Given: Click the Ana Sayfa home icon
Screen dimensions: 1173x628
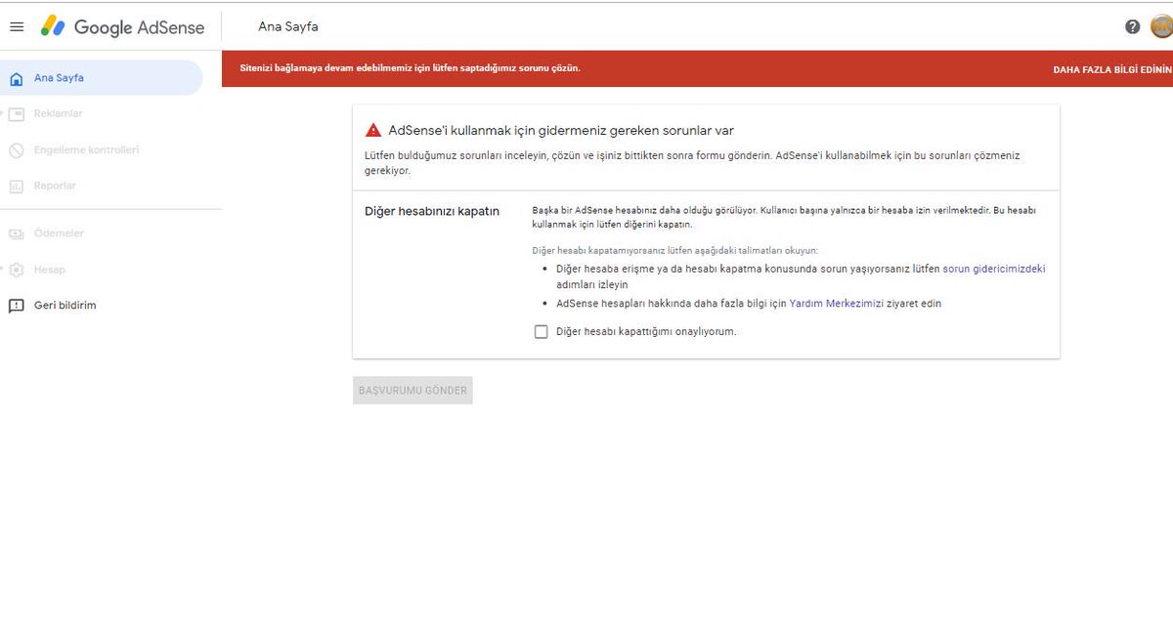Looking at the screenshot, I should (16, 78).
